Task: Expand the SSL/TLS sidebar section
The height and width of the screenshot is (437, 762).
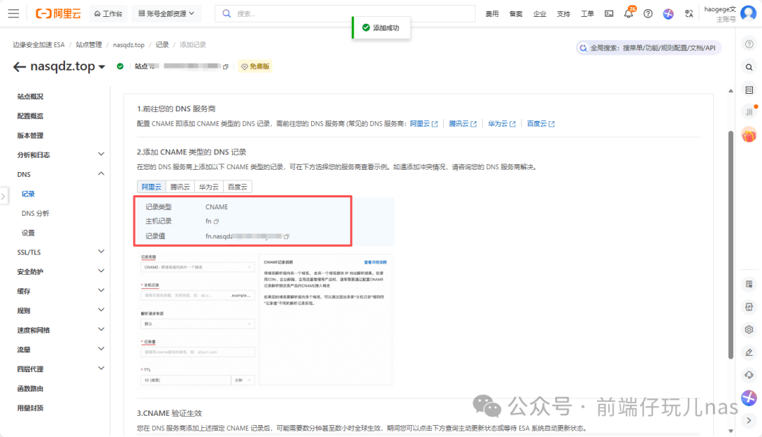Action: point(101,252)
